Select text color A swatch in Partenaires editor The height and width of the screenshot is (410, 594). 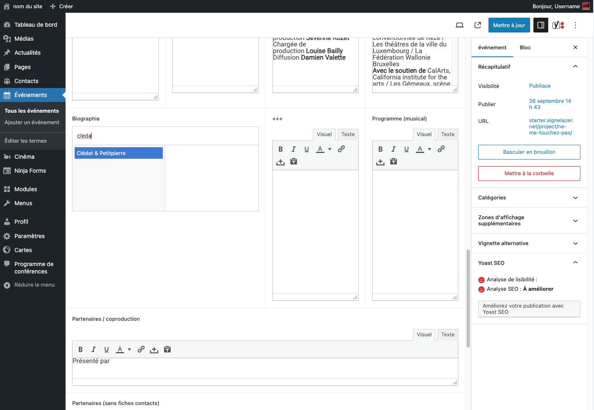point(120,350)
